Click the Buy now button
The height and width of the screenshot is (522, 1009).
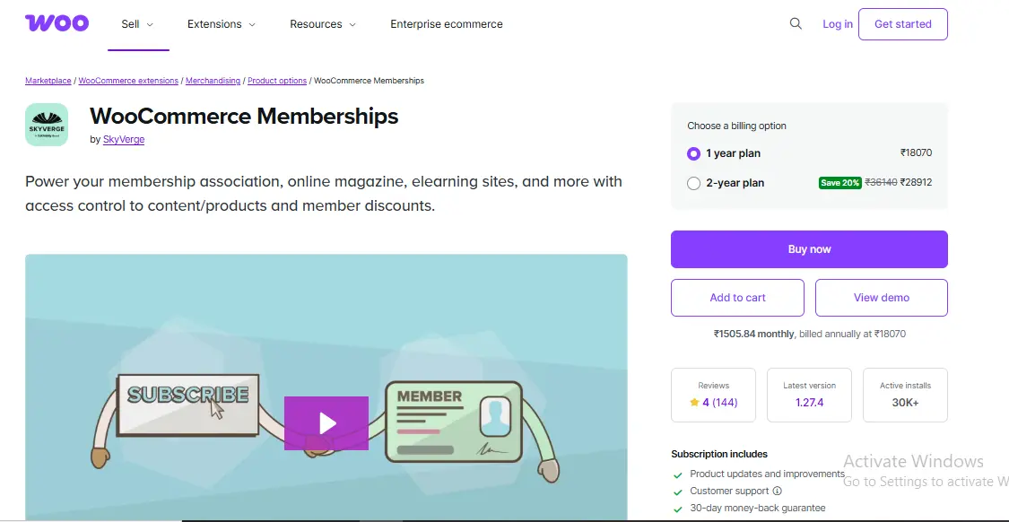808,248
